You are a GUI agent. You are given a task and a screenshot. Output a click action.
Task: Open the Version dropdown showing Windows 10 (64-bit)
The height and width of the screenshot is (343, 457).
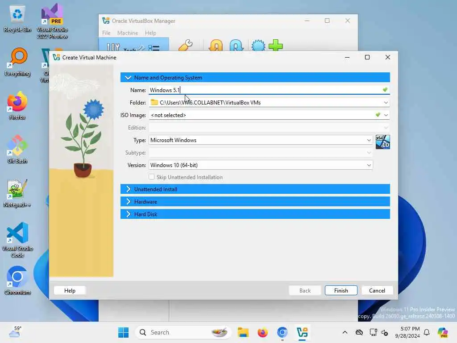[x=261, y=165]
